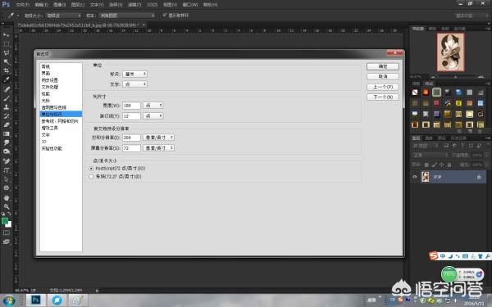The width and height of the screenshot is (492, 307).
Task: Open the sample layers dropdown in options bar
Action: pos(127,16)
